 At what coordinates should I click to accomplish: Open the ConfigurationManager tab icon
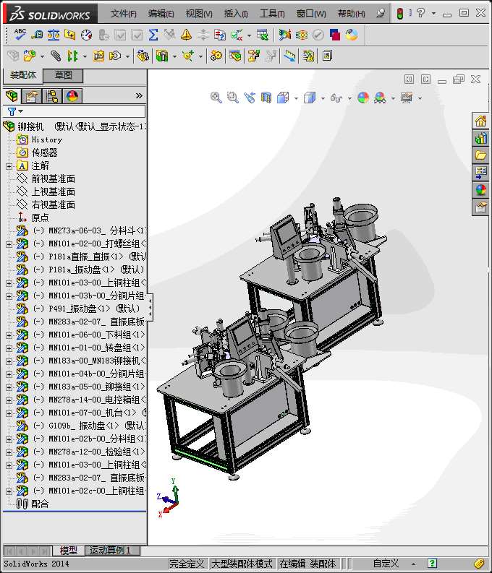tap(52, 96)
